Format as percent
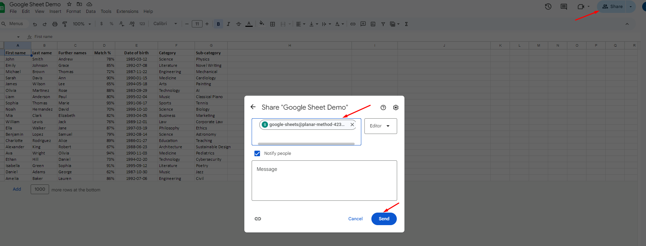 111,24
